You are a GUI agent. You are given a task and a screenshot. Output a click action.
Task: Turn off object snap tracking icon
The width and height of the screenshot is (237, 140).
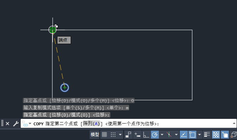184,134
